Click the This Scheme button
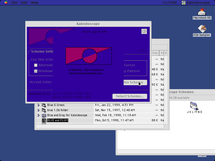This screenshot has width=215, height=161. click(x=135, y=82)
